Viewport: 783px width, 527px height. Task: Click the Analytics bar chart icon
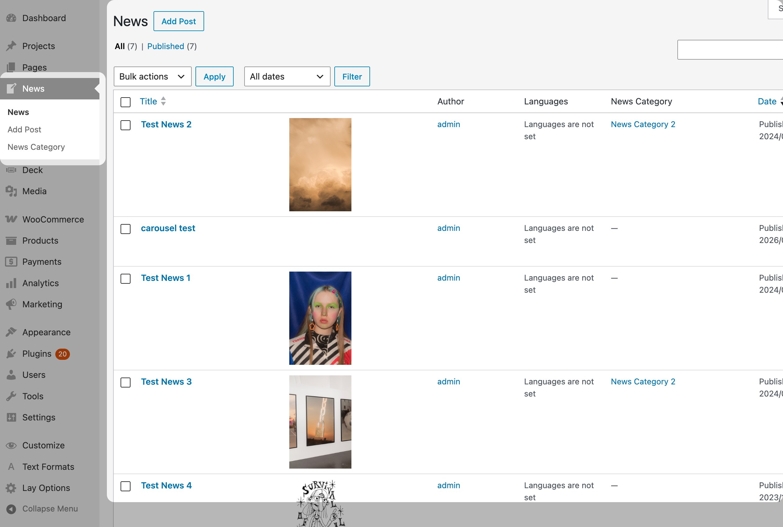point(11,283)
